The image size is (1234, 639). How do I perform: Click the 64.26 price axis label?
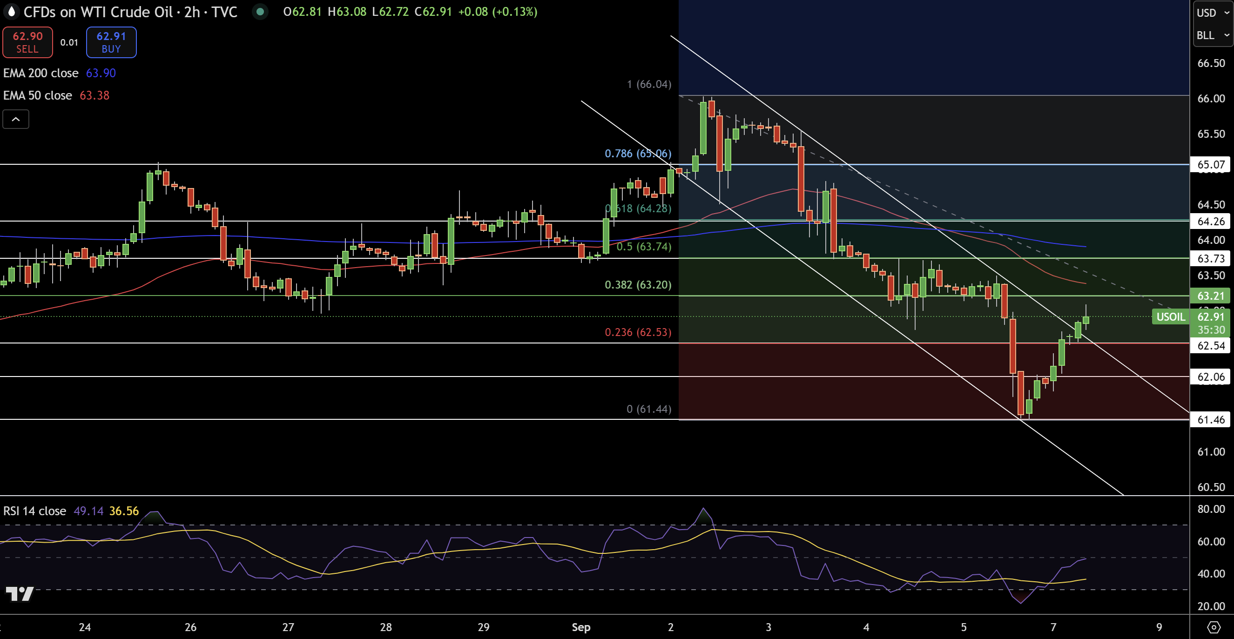point(1211,222)
